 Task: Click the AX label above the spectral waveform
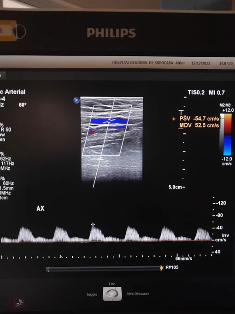(41, 208)
